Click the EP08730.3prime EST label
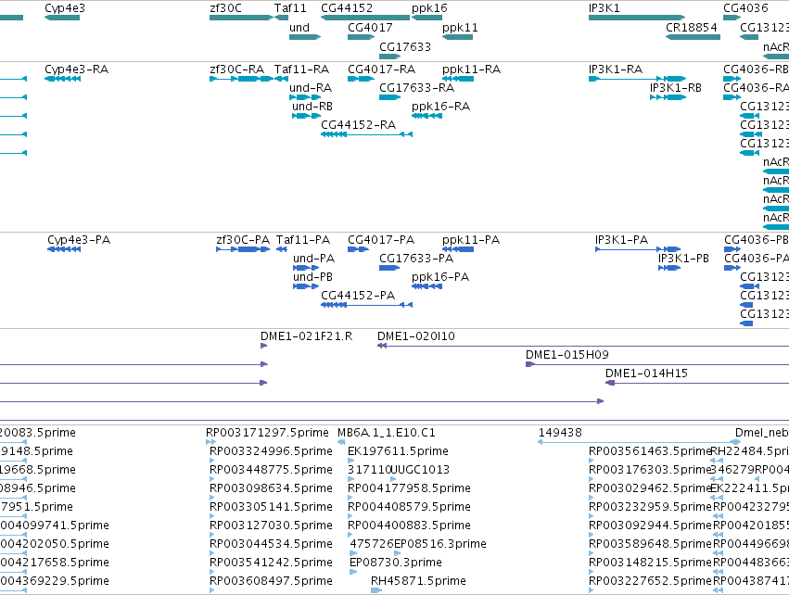Screen dimensions: 789x595 (x=396, y=563)
